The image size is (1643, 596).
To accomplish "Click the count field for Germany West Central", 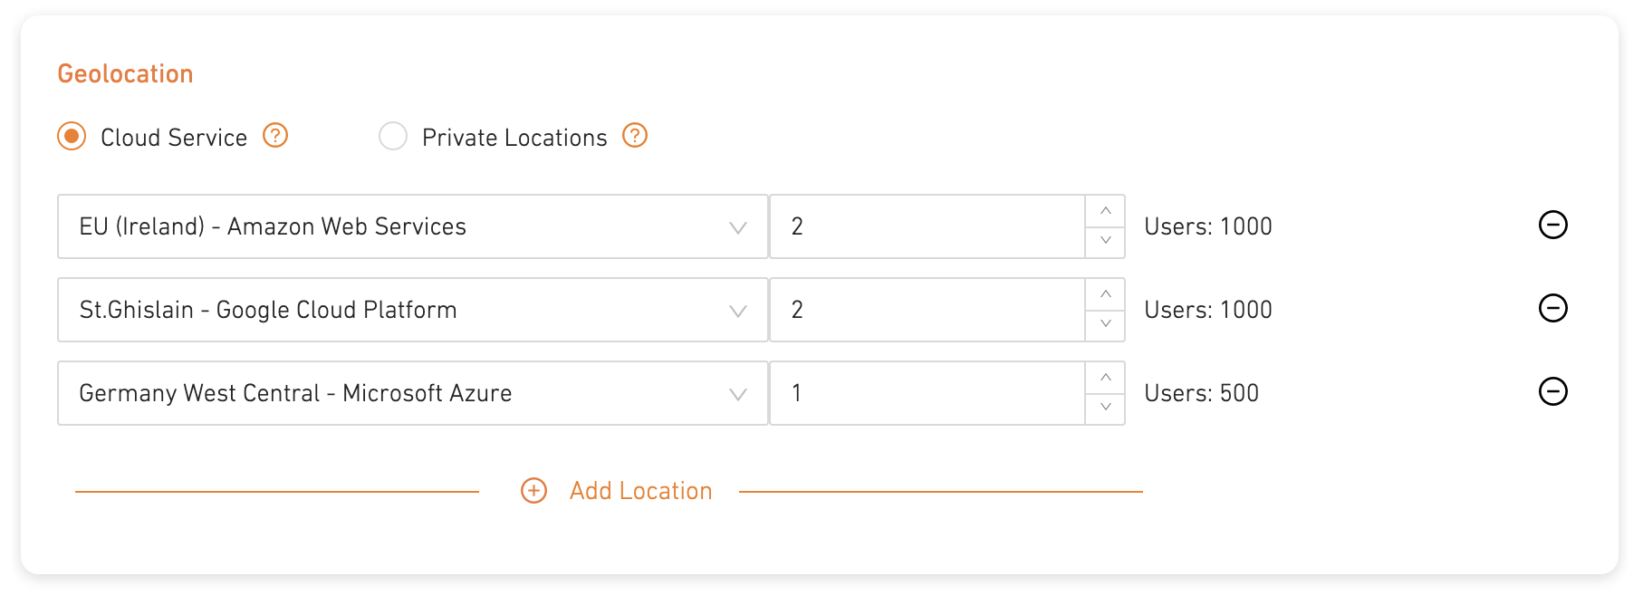I will click(927, 393).
